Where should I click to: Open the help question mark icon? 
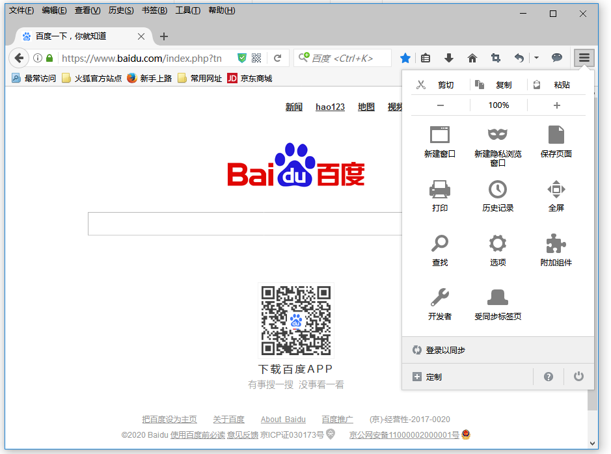[549, 377]
